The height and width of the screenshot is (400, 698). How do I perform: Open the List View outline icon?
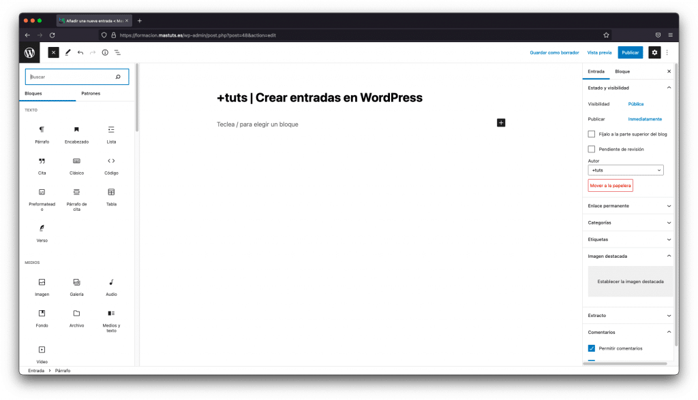[117, 52]
